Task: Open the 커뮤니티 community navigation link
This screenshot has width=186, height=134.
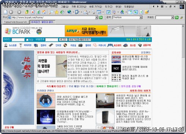Action: tap(102, 45)
